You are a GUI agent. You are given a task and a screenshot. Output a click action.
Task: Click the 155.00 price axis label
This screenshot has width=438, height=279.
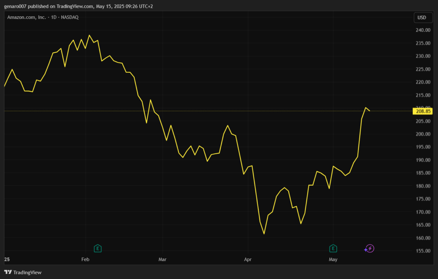(423, 251)
